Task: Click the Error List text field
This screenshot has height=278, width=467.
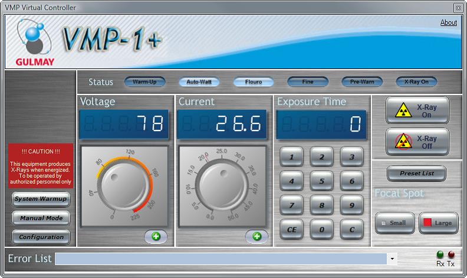Action: [221, 259]
